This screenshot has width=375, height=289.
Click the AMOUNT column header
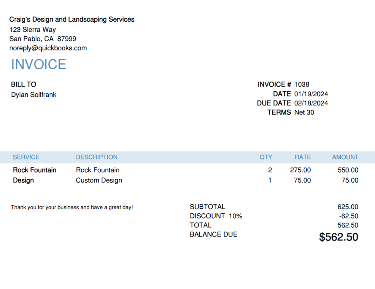click(345, 157)
